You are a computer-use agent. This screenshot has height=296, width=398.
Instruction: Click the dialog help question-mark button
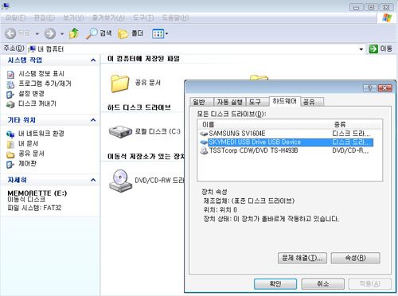370,88
